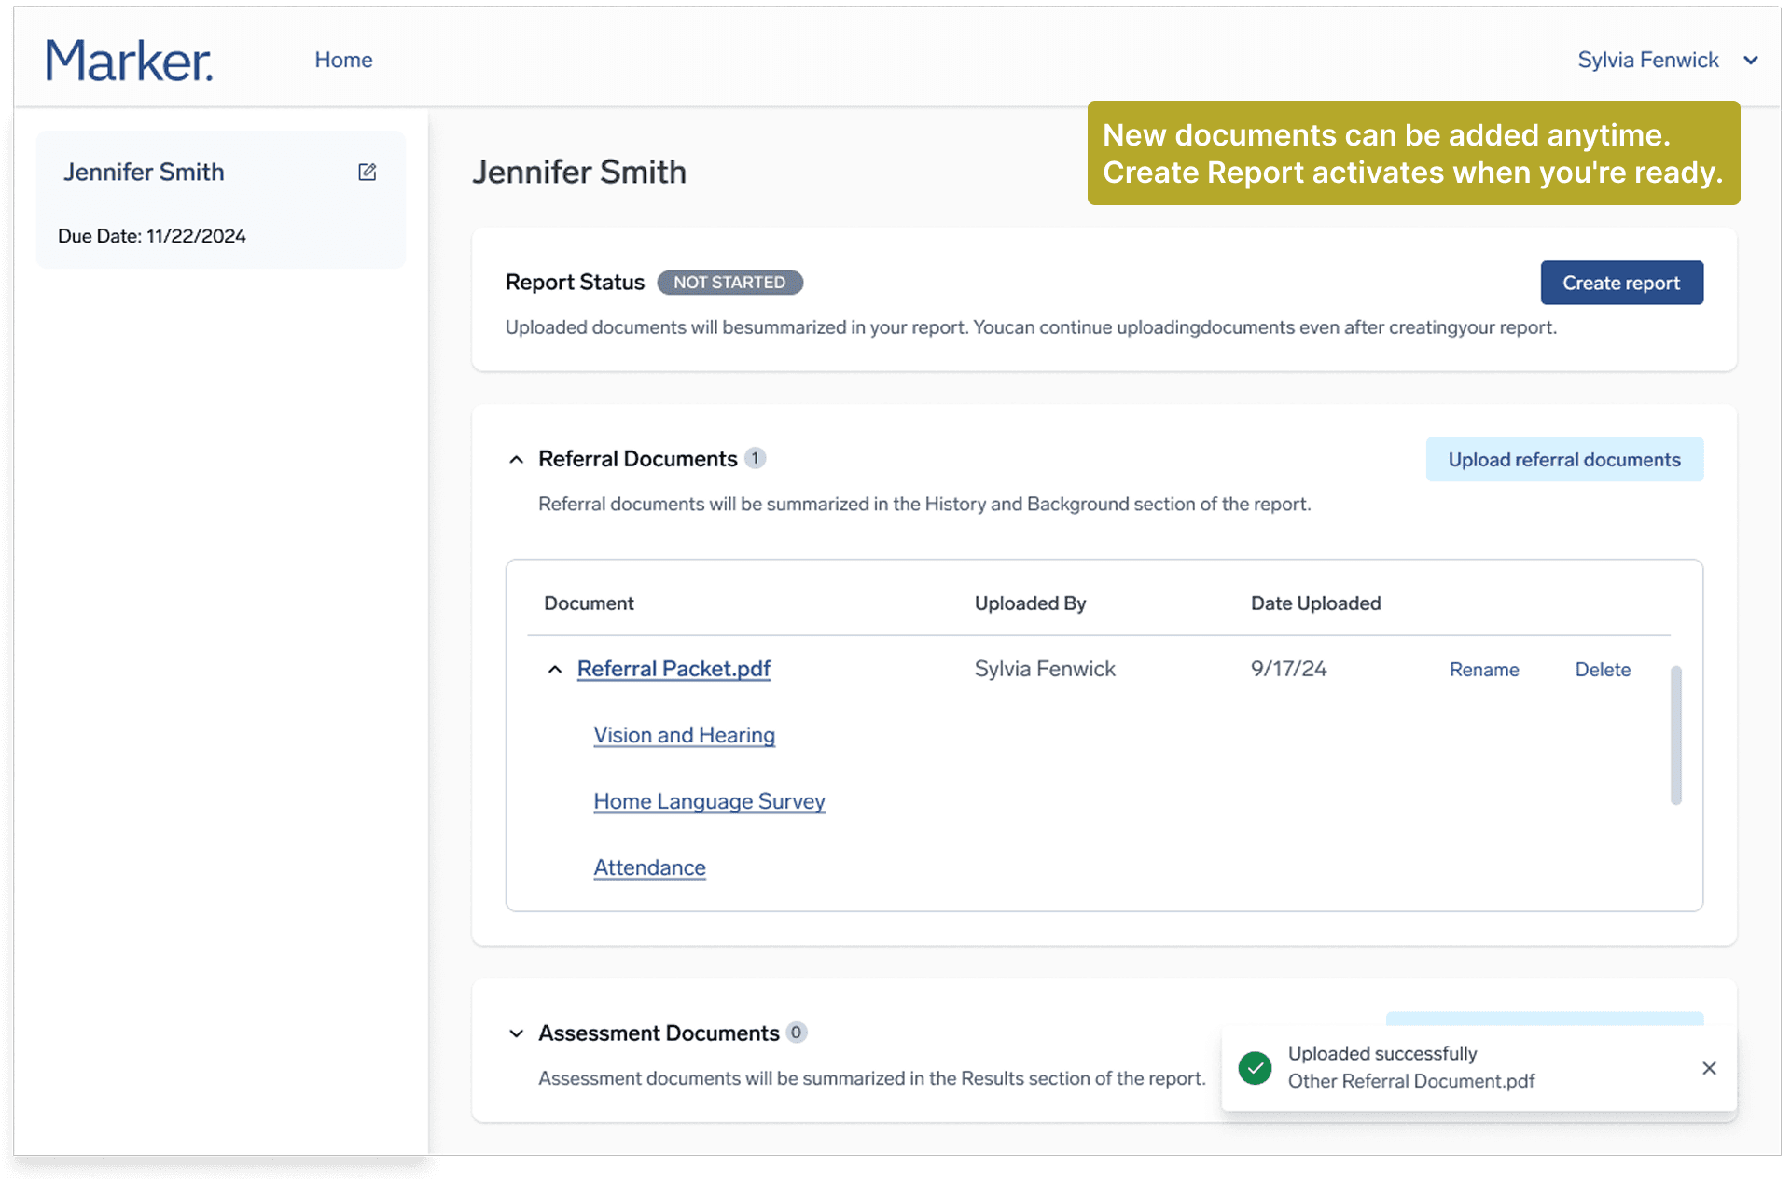1791x1179 pixels.
Task: Delete the Referral Packet.pdf document
Action: click(1602, 670)
